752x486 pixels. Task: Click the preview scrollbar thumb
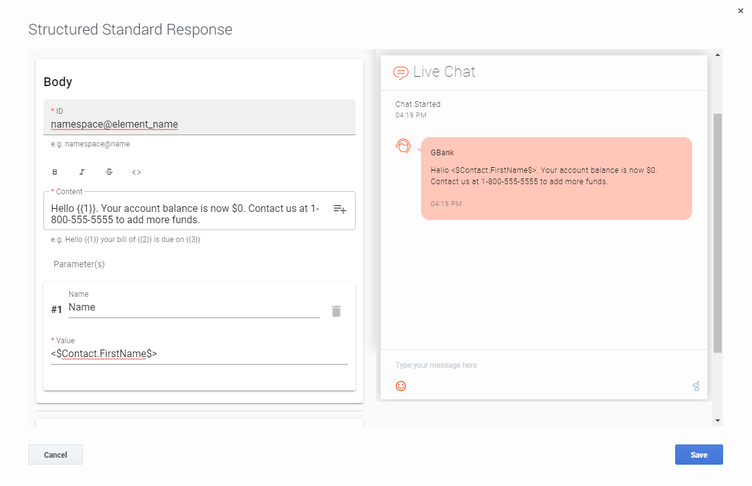pos(717,233)
